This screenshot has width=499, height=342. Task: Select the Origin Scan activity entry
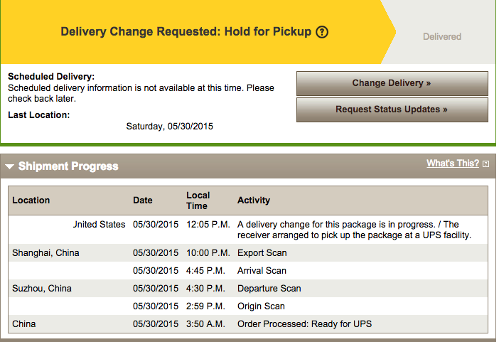pyautogui.click(x=261, y=306)
